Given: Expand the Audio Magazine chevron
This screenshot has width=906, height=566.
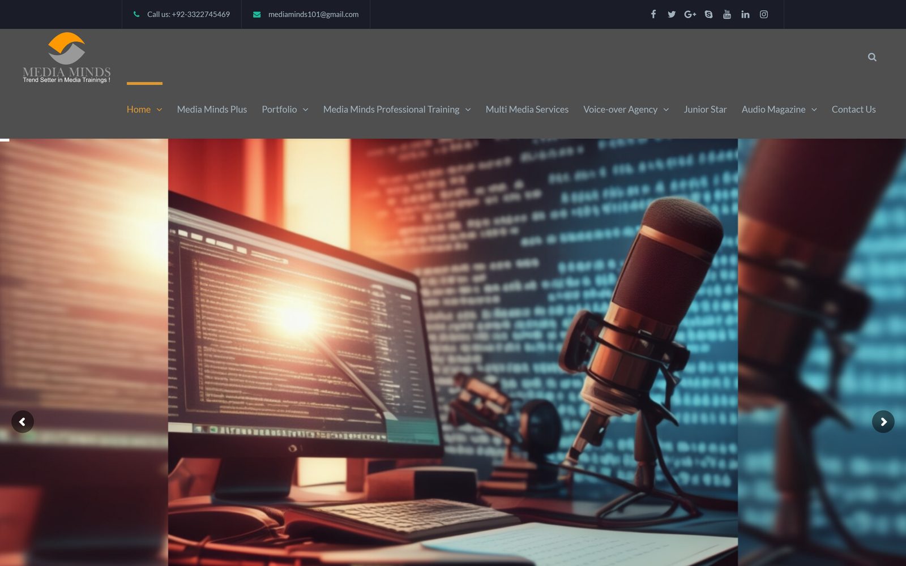Looking at the screenshot, I should point(814,110).
